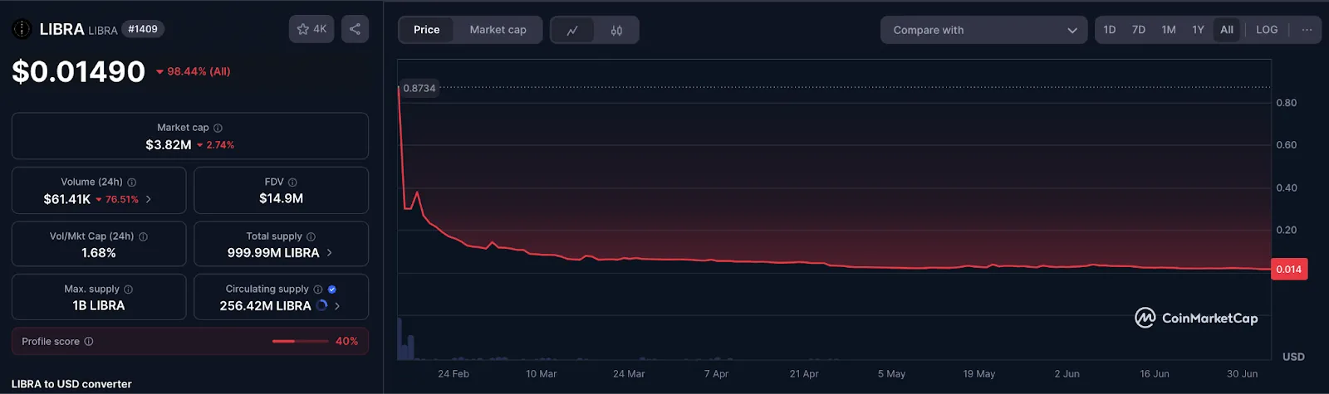1329x394 pixels.
Task: Click the #1409 rank badge
Action: coord(143,29)
